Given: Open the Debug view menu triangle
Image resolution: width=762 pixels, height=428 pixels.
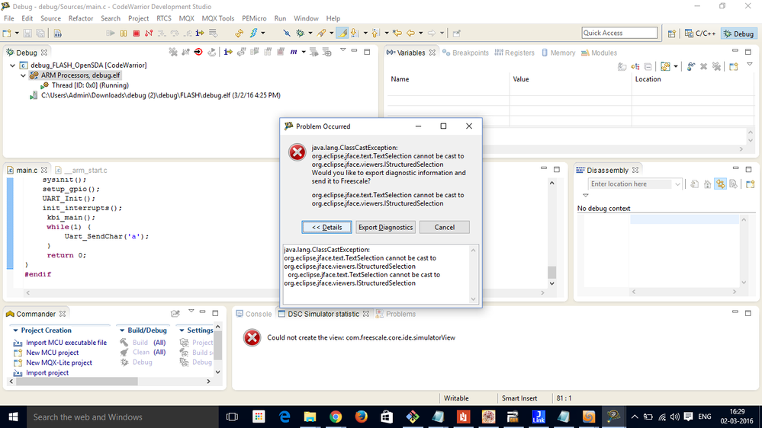Looking at the screenshot, I should point(342,50).
